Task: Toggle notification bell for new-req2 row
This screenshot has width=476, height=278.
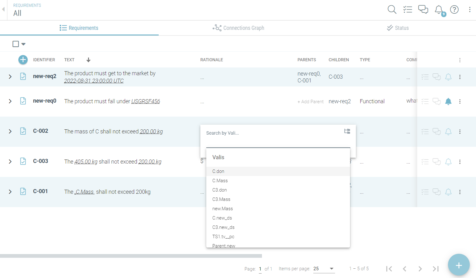Action: 448,77
